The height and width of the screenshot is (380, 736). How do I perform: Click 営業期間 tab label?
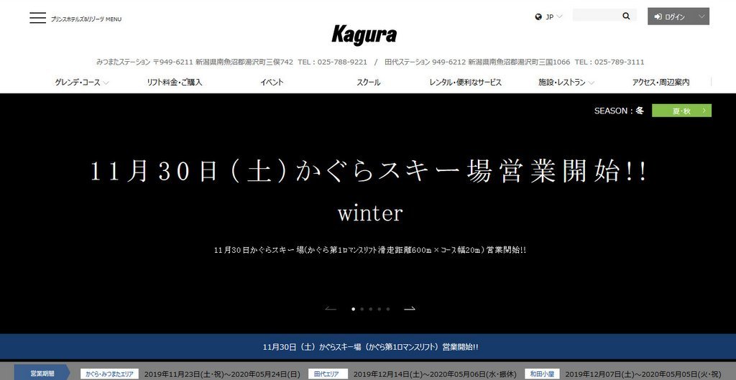(x=42, y=374)
